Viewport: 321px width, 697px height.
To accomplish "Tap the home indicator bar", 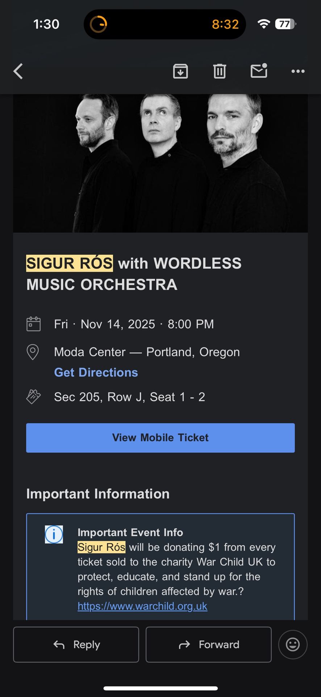I will (160, 688).
